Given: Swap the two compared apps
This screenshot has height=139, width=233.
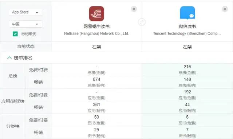Looking at the screenshot, I should tap(142, 22).
